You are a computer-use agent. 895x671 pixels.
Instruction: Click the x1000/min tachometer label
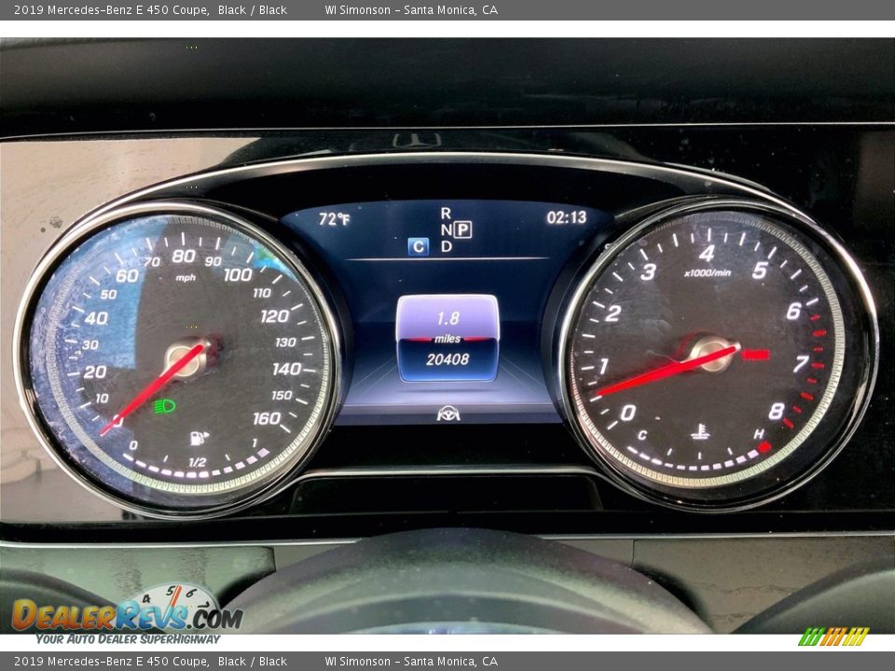708,273
